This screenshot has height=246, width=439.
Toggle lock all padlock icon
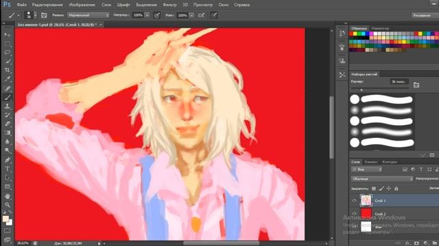396,189
